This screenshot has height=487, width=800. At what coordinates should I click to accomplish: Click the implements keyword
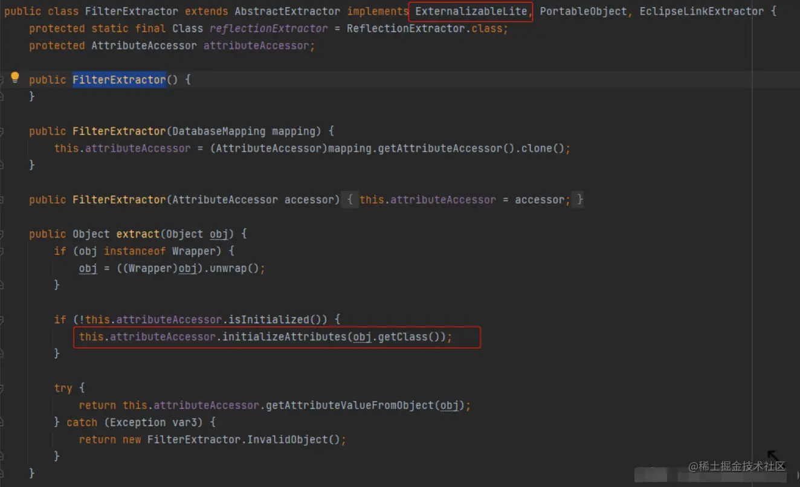pos(378,11)
